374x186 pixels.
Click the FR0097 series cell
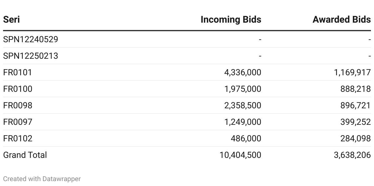(x=17, y=122)
